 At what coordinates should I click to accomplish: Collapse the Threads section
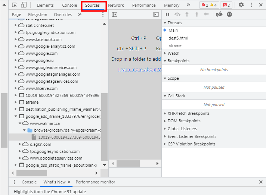[165, 23]
